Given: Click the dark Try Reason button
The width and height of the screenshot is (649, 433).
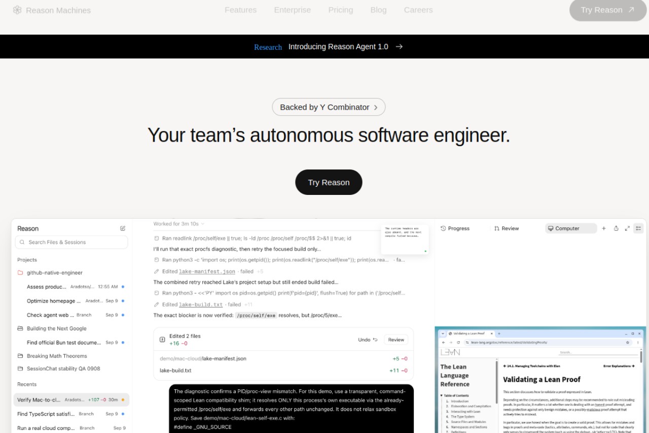Looking at the screenshot, I should tap(329, 182).
